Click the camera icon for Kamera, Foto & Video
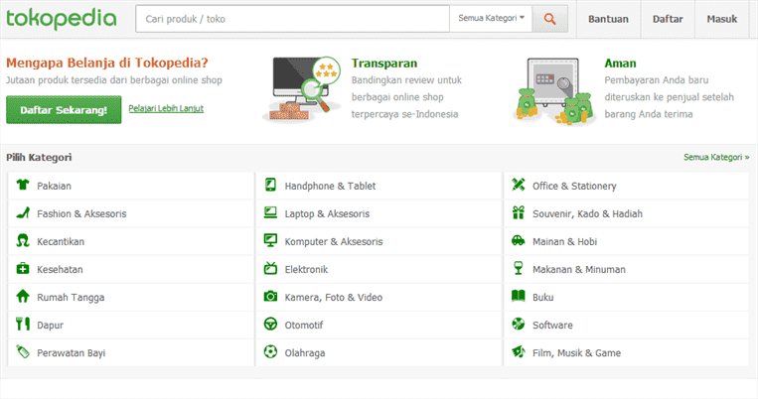This screenshot has width=758, height=399. [x=270, y=296]
